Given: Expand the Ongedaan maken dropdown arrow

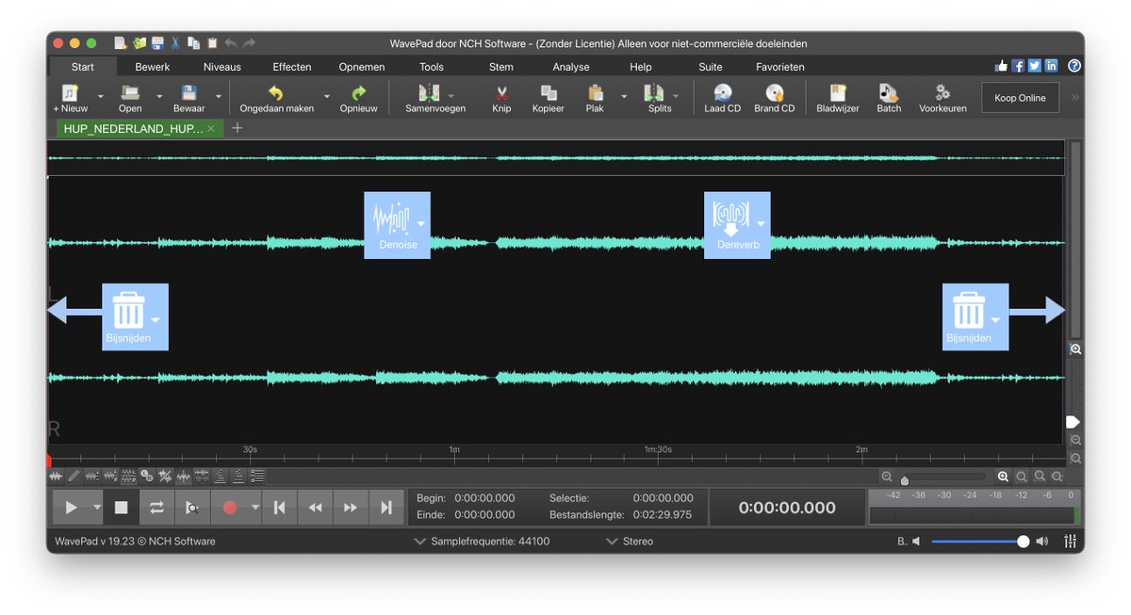Looking at the screenshot, I should click(327, 96).
